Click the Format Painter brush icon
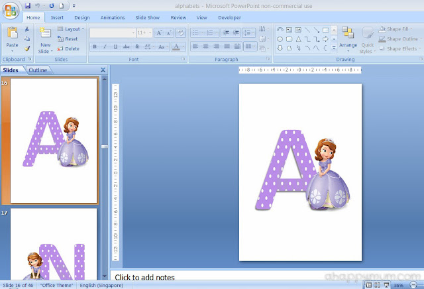Image resolution: width=424 pixels, height=289 pixels. tap(26, 48)
